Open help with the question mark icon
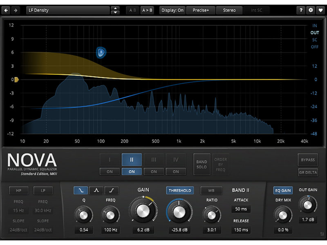Viewport: 327px width, 245px height. pyautogui.click(x=302, y=10)
